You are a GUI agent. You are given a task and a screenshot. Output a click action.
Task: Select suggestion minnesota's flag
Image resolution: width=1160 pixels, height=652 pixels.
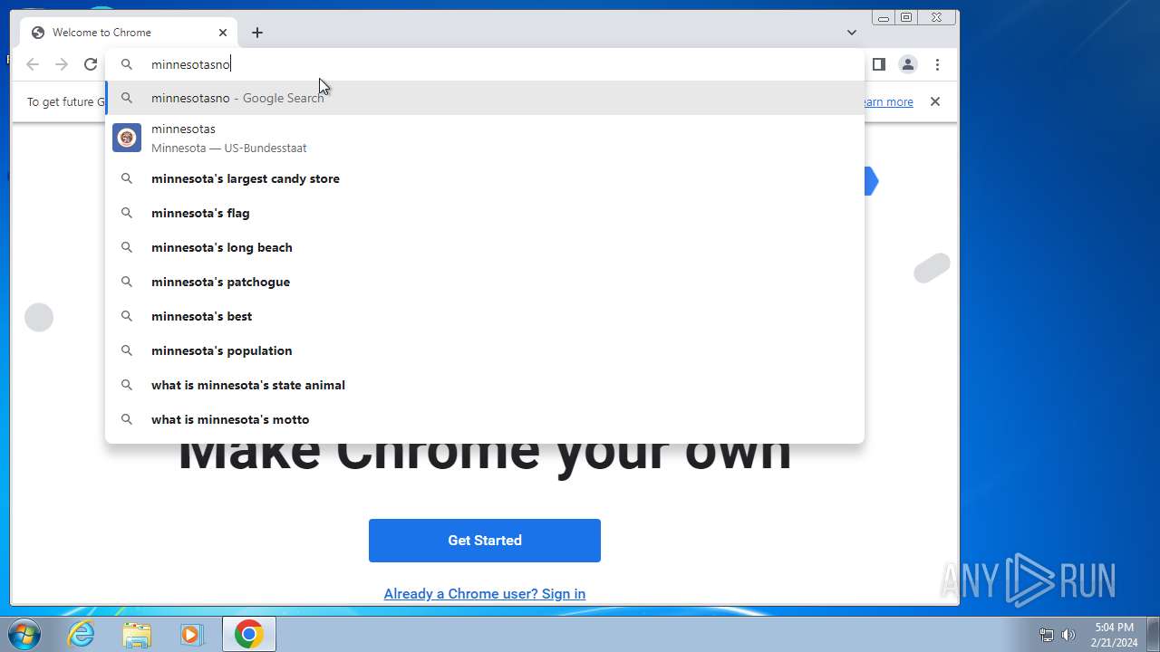coord(485,213)
